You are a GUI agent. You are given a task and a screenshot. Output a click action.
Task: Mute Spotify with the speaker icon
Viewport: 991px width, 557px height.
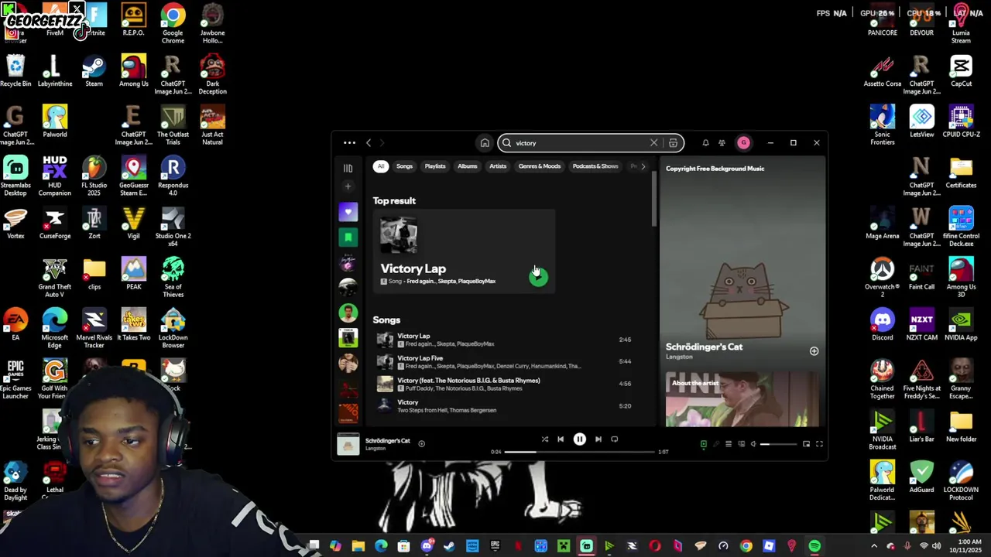pos(753,444)
